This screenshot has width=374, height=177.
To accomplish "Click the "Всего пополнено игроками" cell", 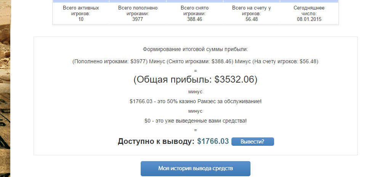I will click(x=138, y=13).
